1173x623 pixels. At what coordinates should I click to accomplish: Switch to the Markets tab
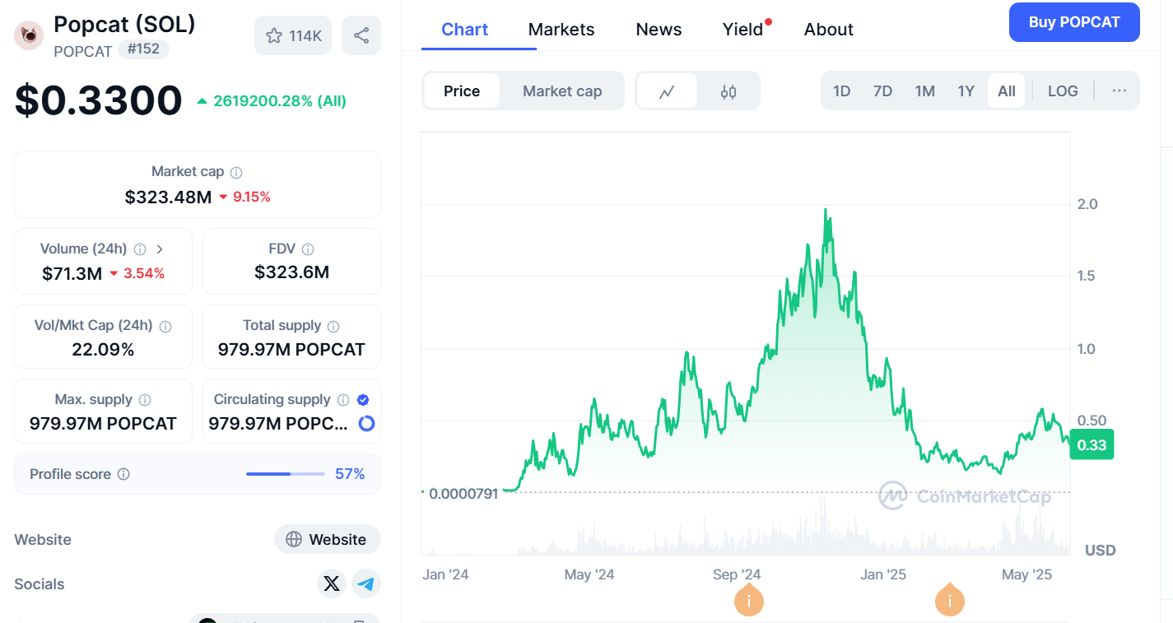[x=561, y=30]
